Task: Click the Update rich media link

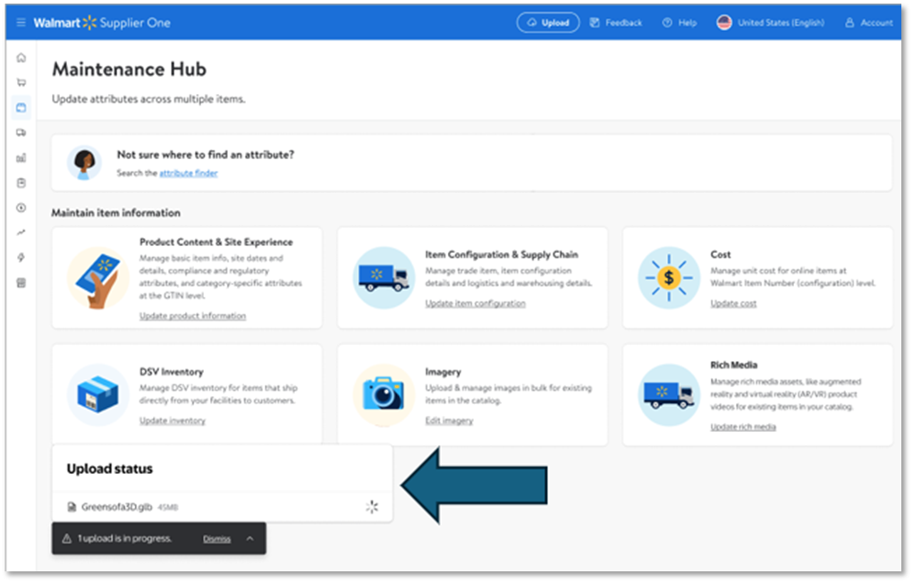Action: point(743,427)
